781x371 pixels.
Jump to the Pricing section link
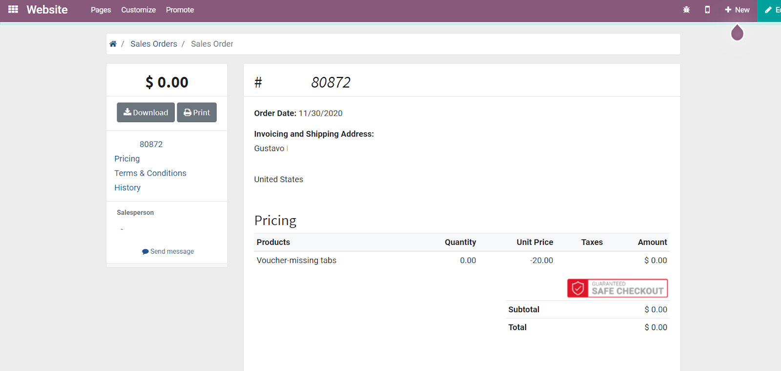pos(127,159)
